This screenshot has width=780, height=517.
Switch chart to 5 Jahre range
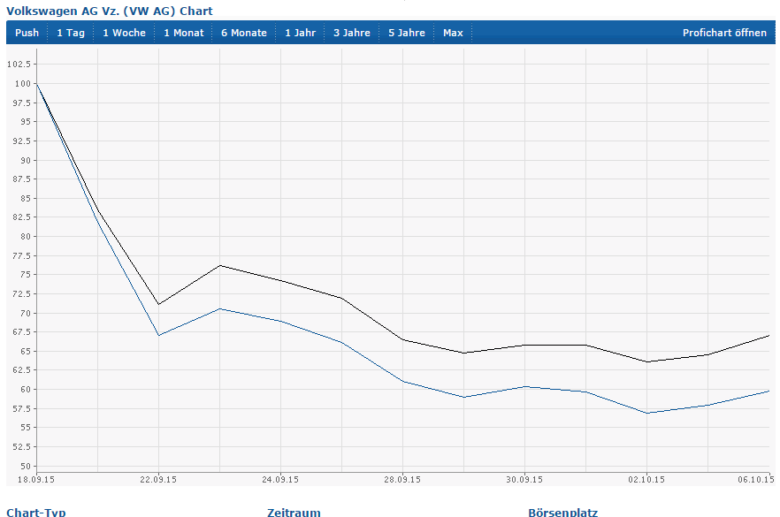(407, 33)
